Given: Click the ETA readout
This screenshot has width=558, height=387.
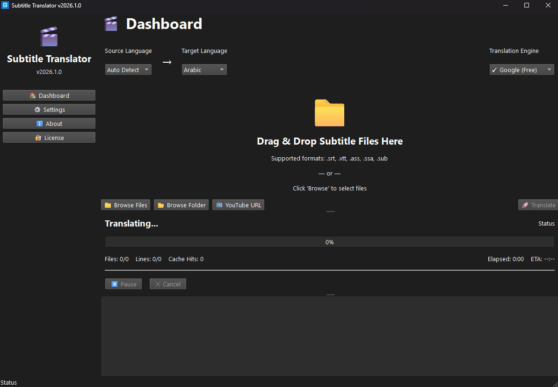Looking at the screenshot, I should [x=543, y=259].
